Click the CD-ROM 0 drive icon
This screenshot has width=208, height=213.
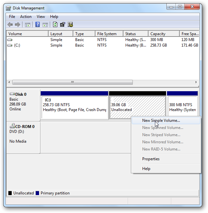[x=12, y=126]
